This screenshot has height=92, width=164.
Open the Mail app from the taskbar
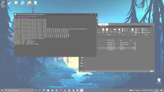point(52,90)
